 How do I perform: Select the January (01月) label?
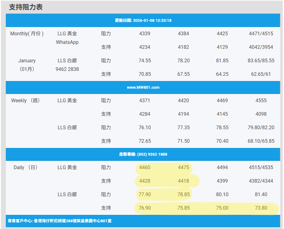pyautogui.click(x=27, y=65)
